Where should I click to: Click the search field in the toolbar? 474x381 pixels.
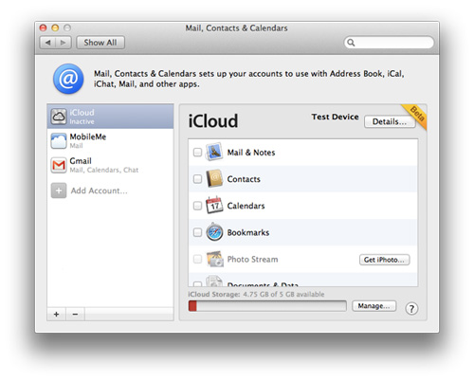389,43
